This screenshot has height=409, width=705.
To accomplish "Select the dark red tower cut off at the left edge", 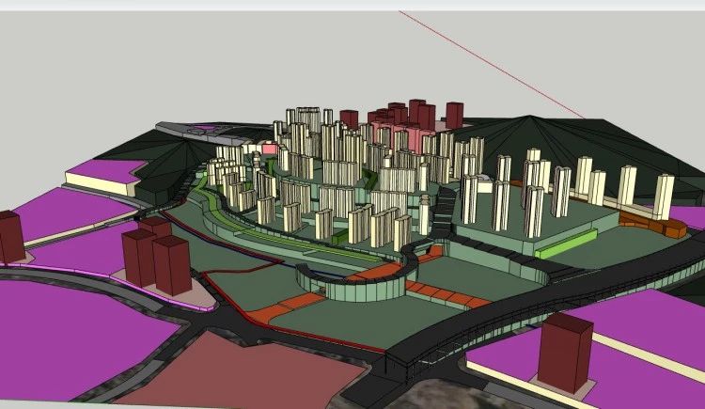I will (10, 237).
